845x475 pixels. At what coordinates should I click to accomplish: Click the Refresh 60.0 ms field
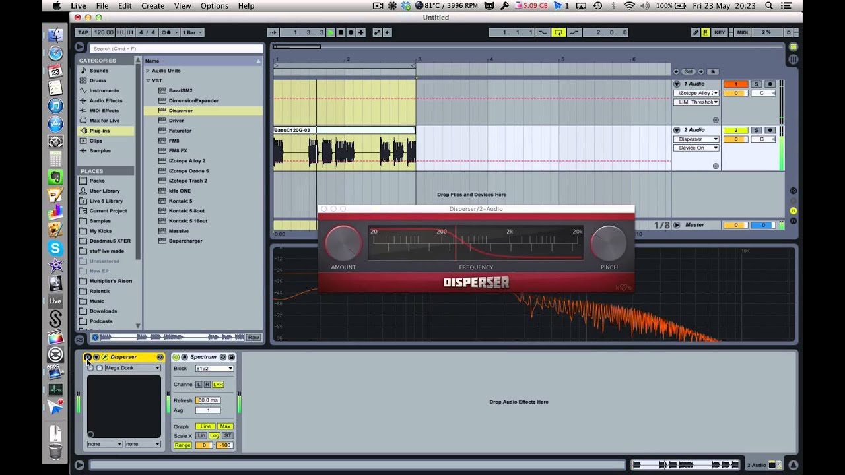(207, 400)
